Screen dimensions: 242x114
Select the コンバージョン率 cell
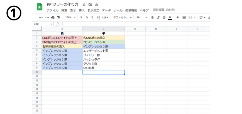pyautogui.click(x=104, y=42)
